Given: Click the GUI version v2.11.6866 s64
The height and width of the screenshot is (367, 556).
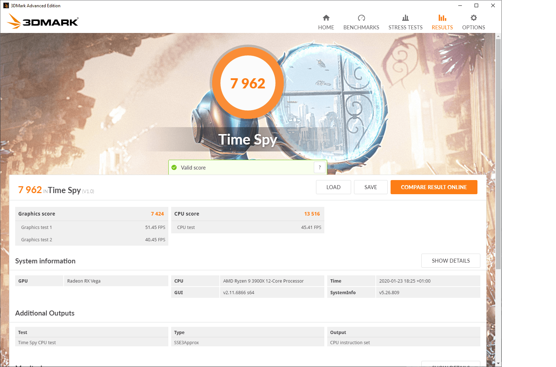Looking at the screenshot, I should pyautogui.click(x=272, y=292).
